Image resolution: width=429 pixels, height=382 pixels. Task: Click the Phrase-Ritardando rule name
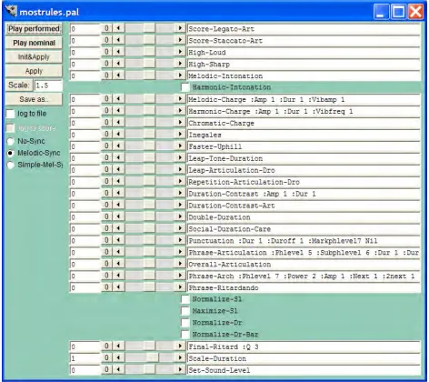point(224,287)
